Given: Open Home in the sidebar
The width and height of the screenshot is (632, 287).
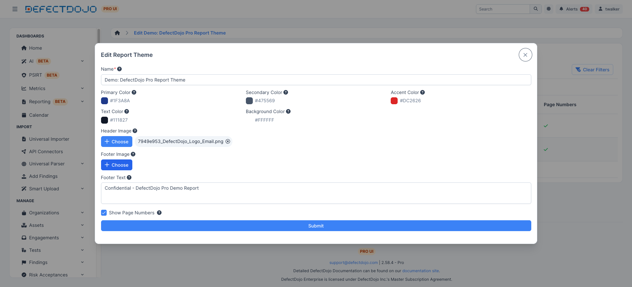Looking at the screenshot, I should coord(36,48).
